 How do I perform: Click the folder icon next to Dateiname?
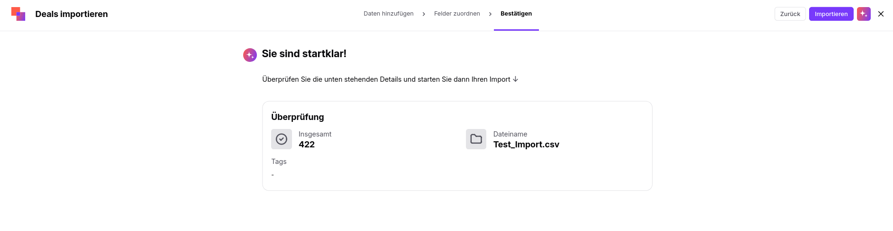(x=476, y=139)
